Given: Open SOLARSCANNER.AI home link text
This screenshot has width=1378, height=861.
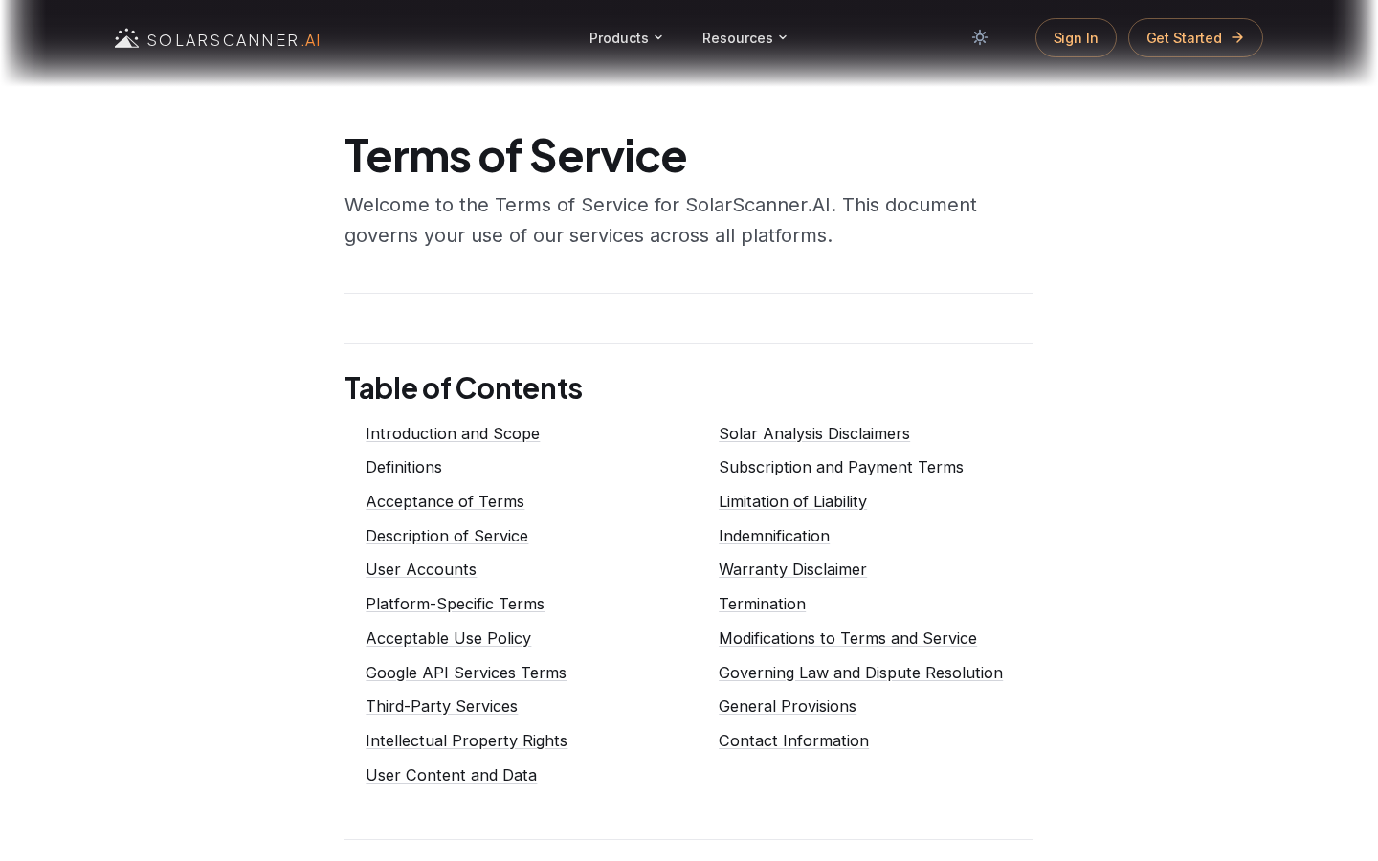Looking at the screenshot, I should click(x=233, y=40).
